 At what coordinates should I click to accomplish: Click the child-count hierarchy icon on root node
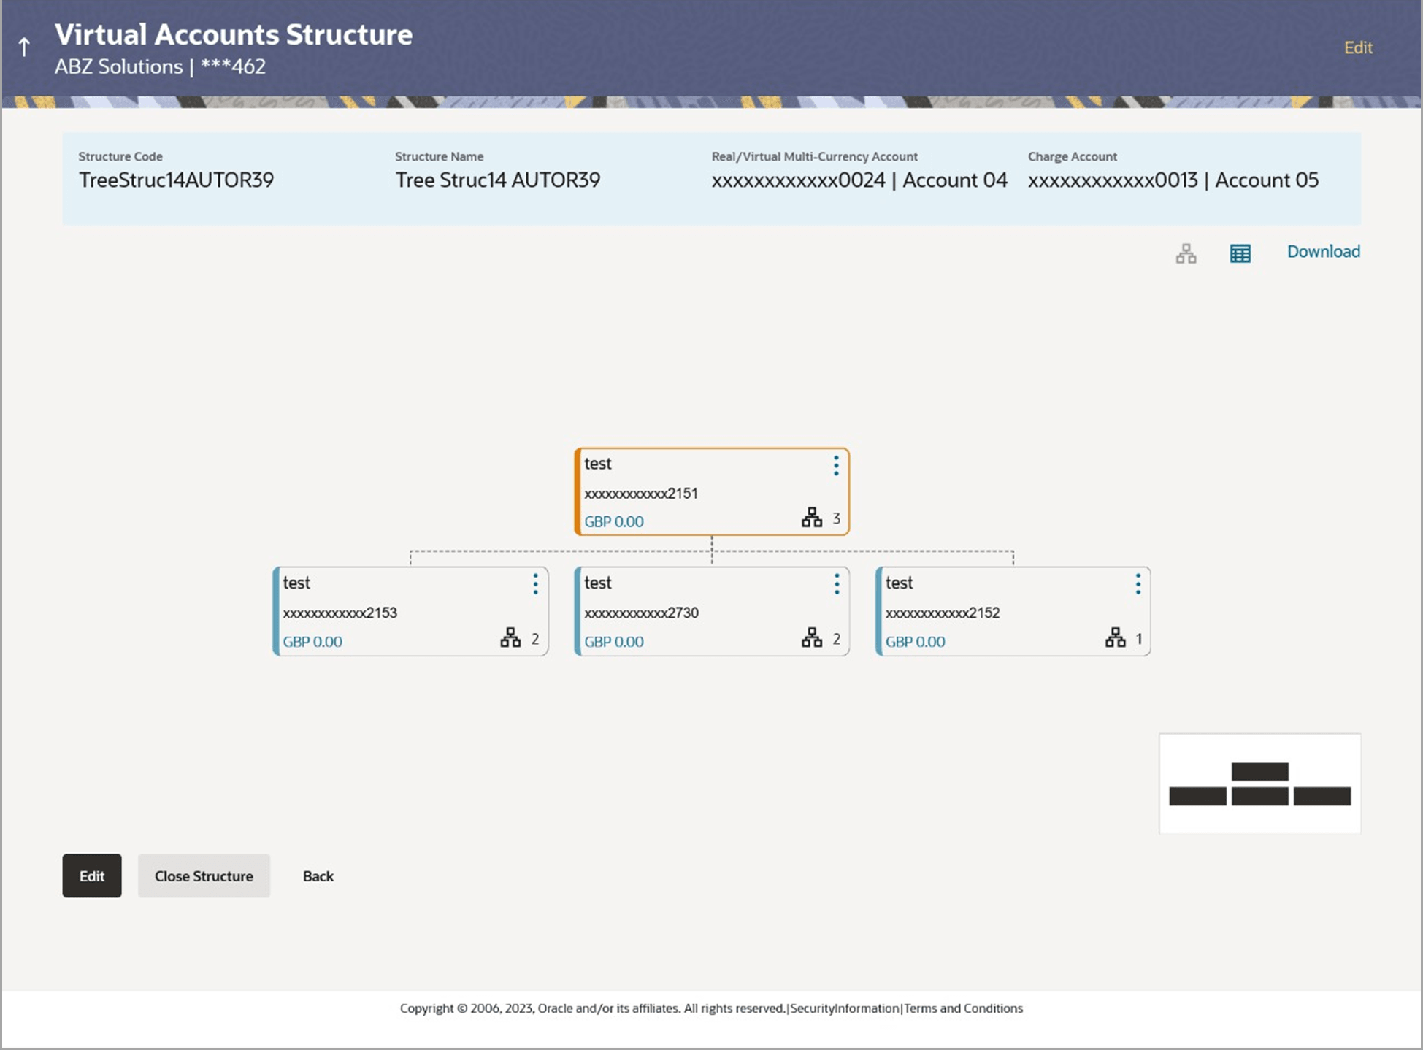[x=811, y=518]
